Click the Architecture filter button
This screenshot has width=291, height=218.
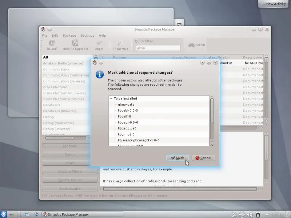(70, 189)
